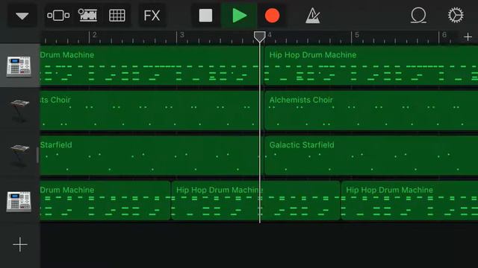This screenshot has width=478, height=268.
Task: Select the top-track Hip Hop Drum Machine region after bar 4
Action: point(371,66)
